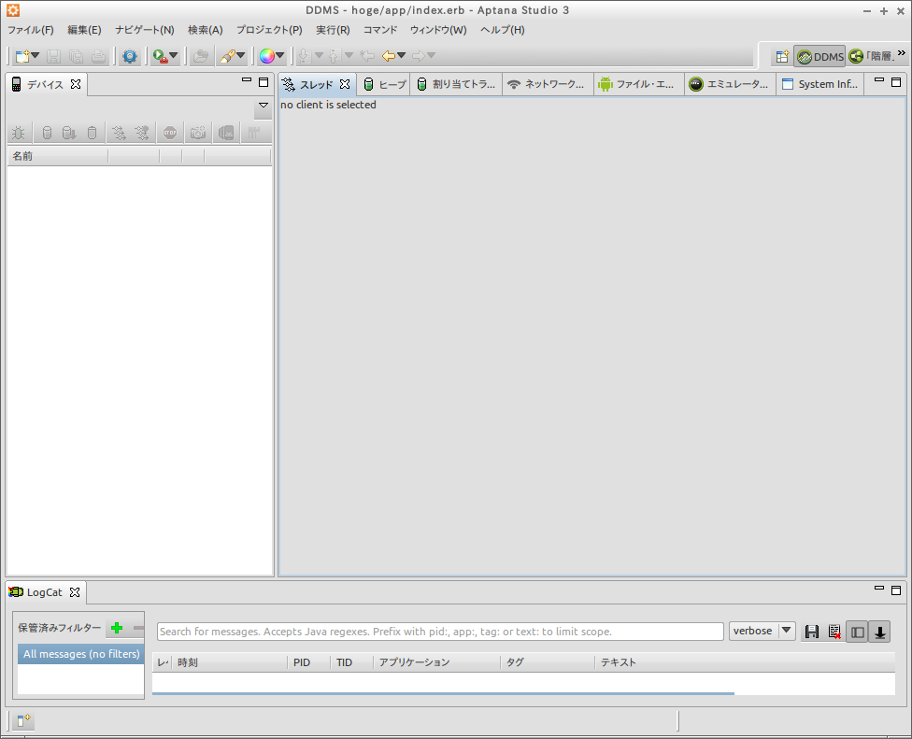Open the プロジェクト(P) menu
This screenshot has height=739, width=912.
(x=269, y=30)
